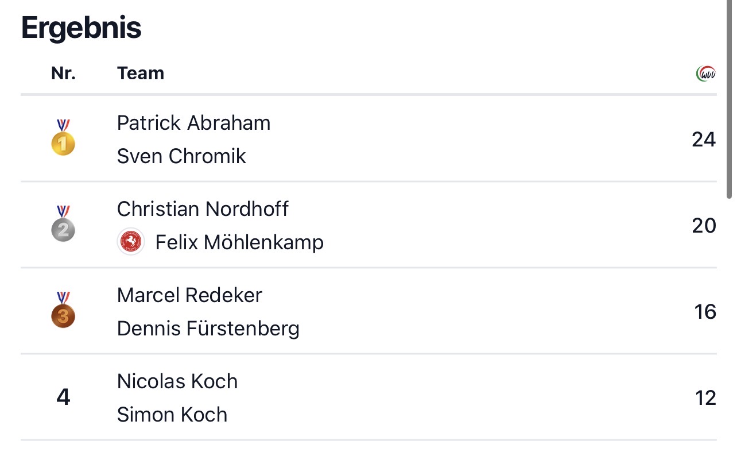Viewport: 737px width, 452px height.
Task: Select Dennis Fürstenberg in third-place team
Action: tap(208, 329)
